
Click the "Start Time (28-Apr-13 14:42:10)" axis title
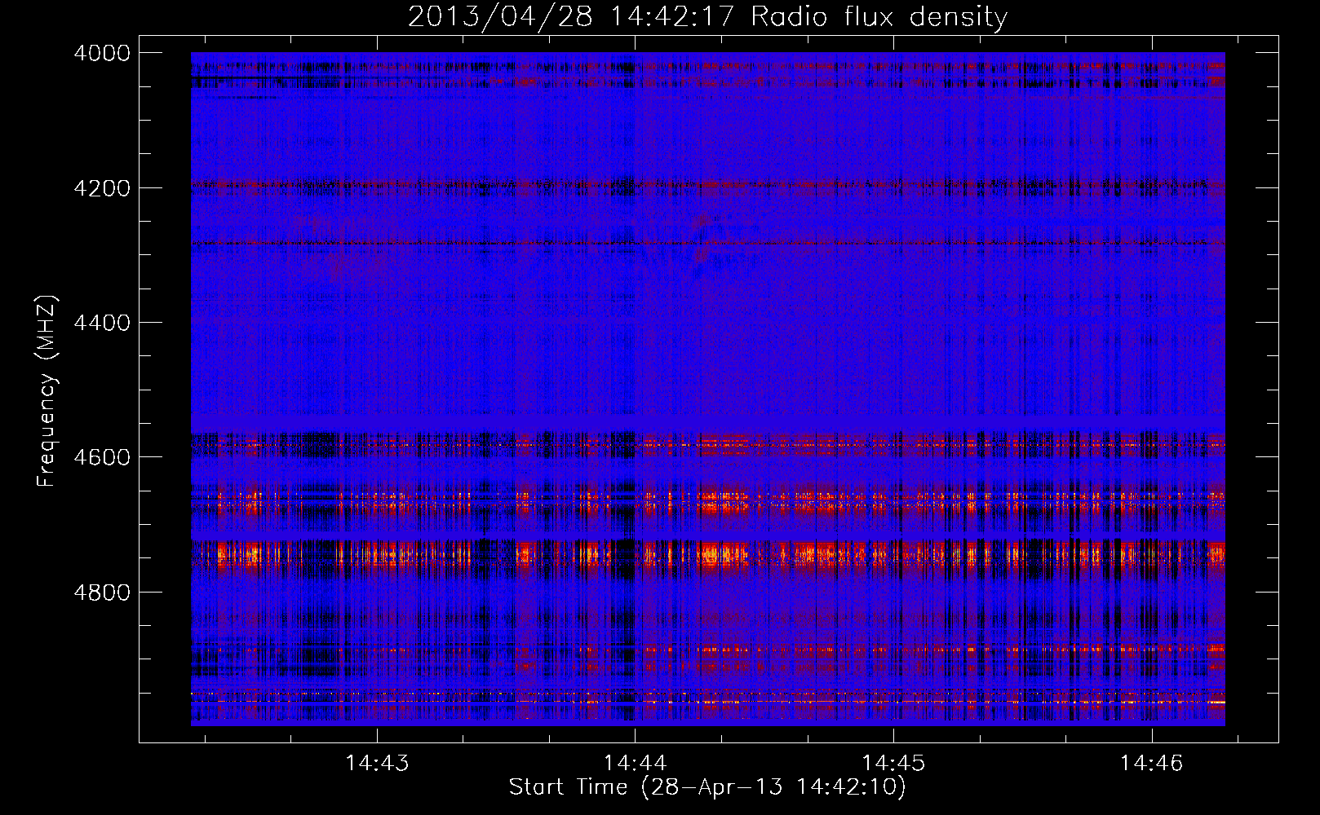708,787
